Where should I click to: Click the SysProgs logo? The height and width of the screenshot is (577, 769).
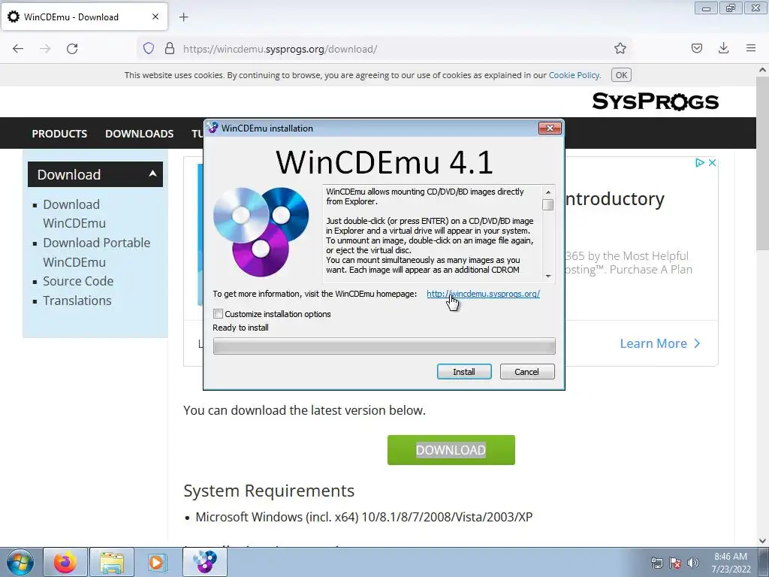pyautogui.click(x=655, y=101)
